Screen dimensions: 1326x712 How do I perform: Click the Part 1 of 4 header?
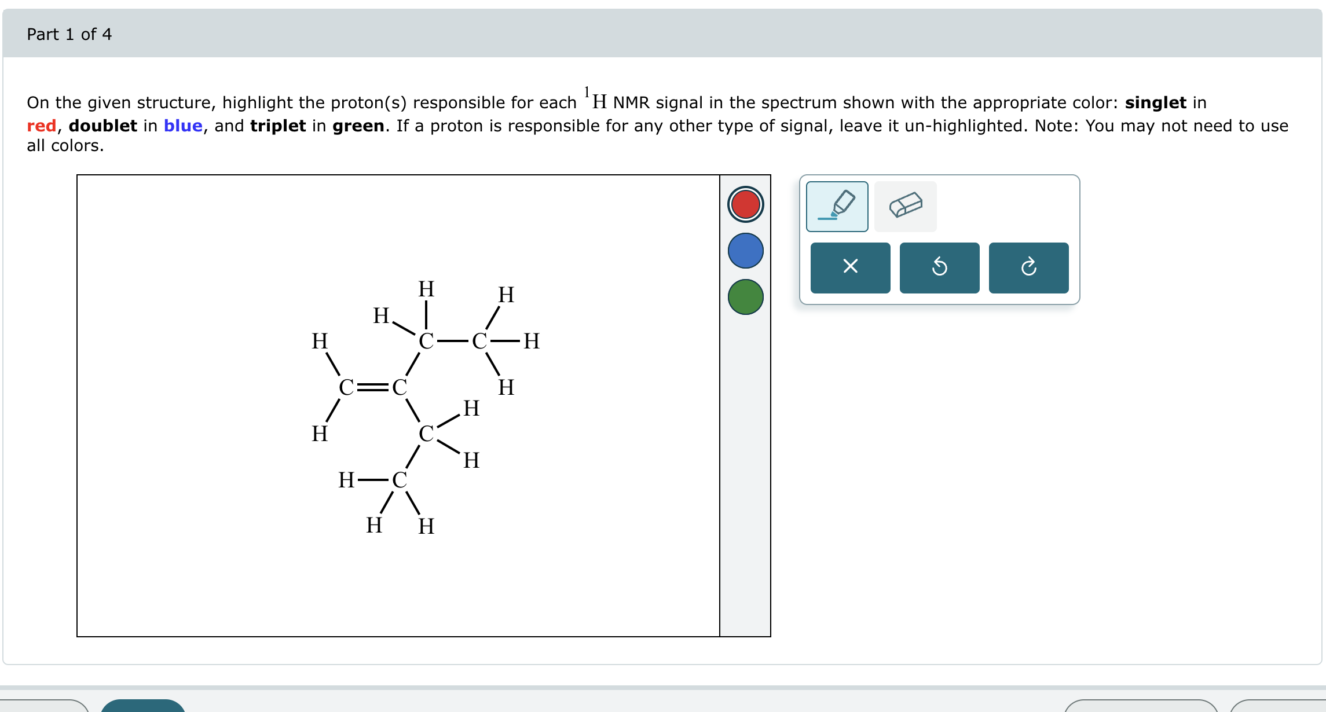(x=69, y=34)
